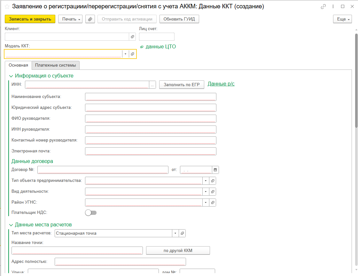358x276 pixels.
Task: Focus the ИНН input field
Action: (87, 85)
